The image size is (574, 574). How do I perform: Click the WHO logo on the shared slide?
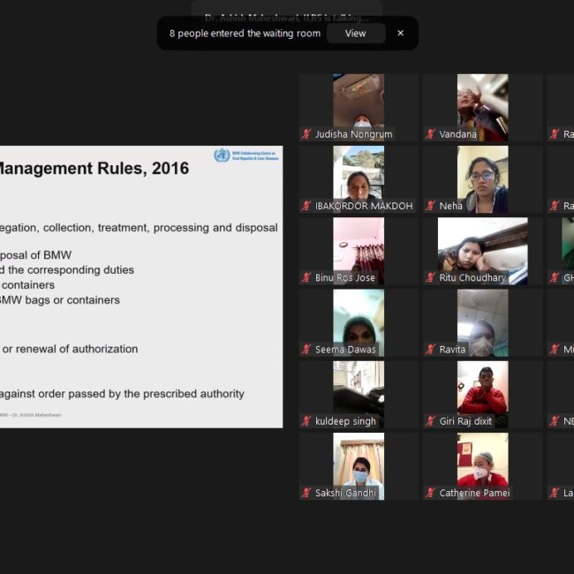[222, 155]
